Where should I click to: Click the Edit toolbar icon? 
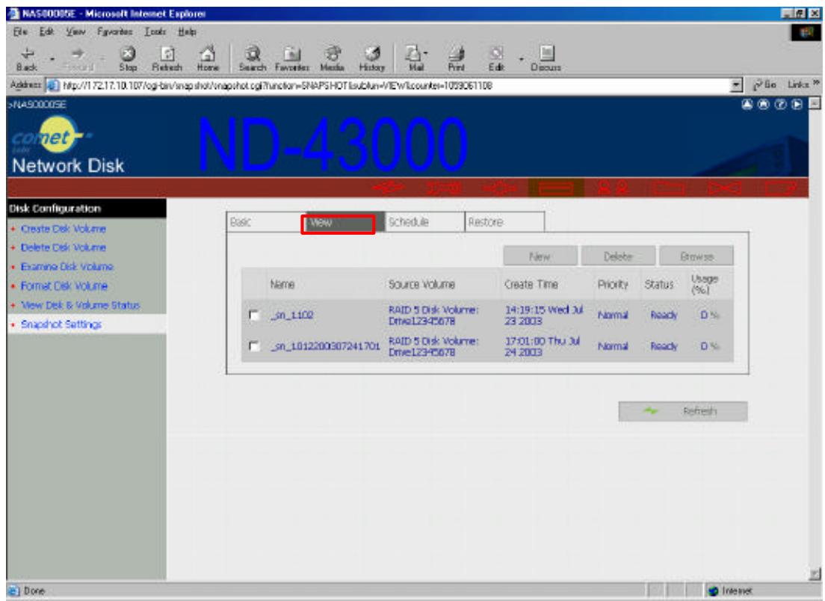click(496, 59)
